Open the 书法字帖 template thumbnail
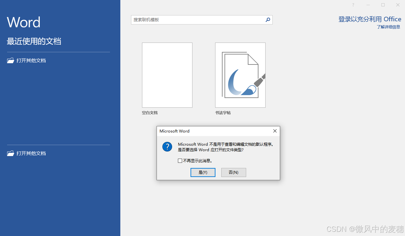This screenshot has width=405, height=236. [x=240, y=75]
